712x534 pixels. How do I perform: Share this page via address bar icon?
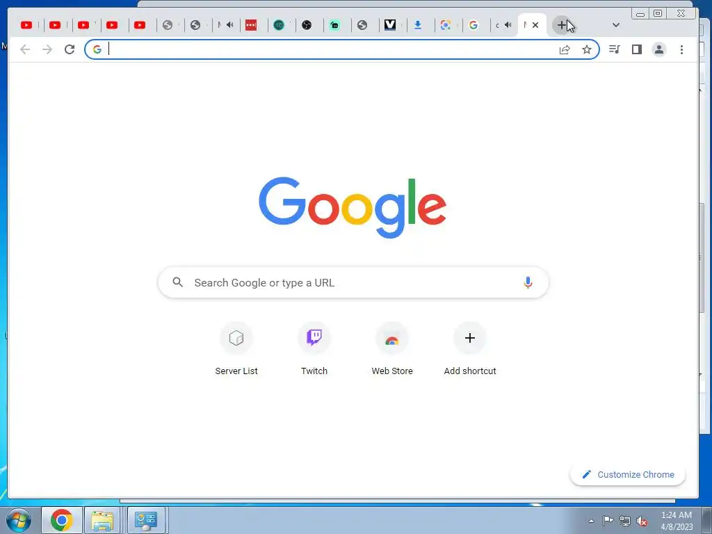pyautogui.click(x=565, y=49)
